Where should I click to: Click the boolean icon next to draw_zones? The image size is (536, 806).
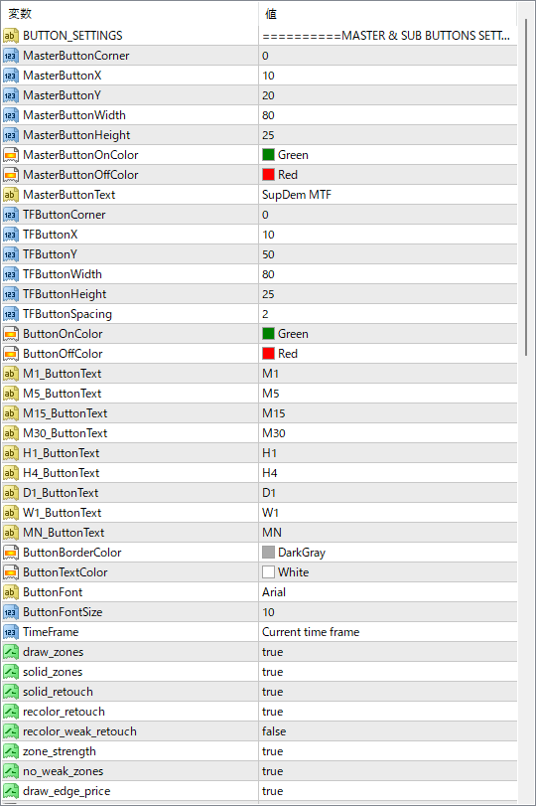click(x=10, y=652)
